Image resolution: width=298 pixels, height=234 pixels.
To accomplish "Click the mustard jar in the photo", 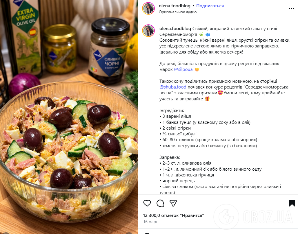I will pyautogui.click(x=60, y=49).
